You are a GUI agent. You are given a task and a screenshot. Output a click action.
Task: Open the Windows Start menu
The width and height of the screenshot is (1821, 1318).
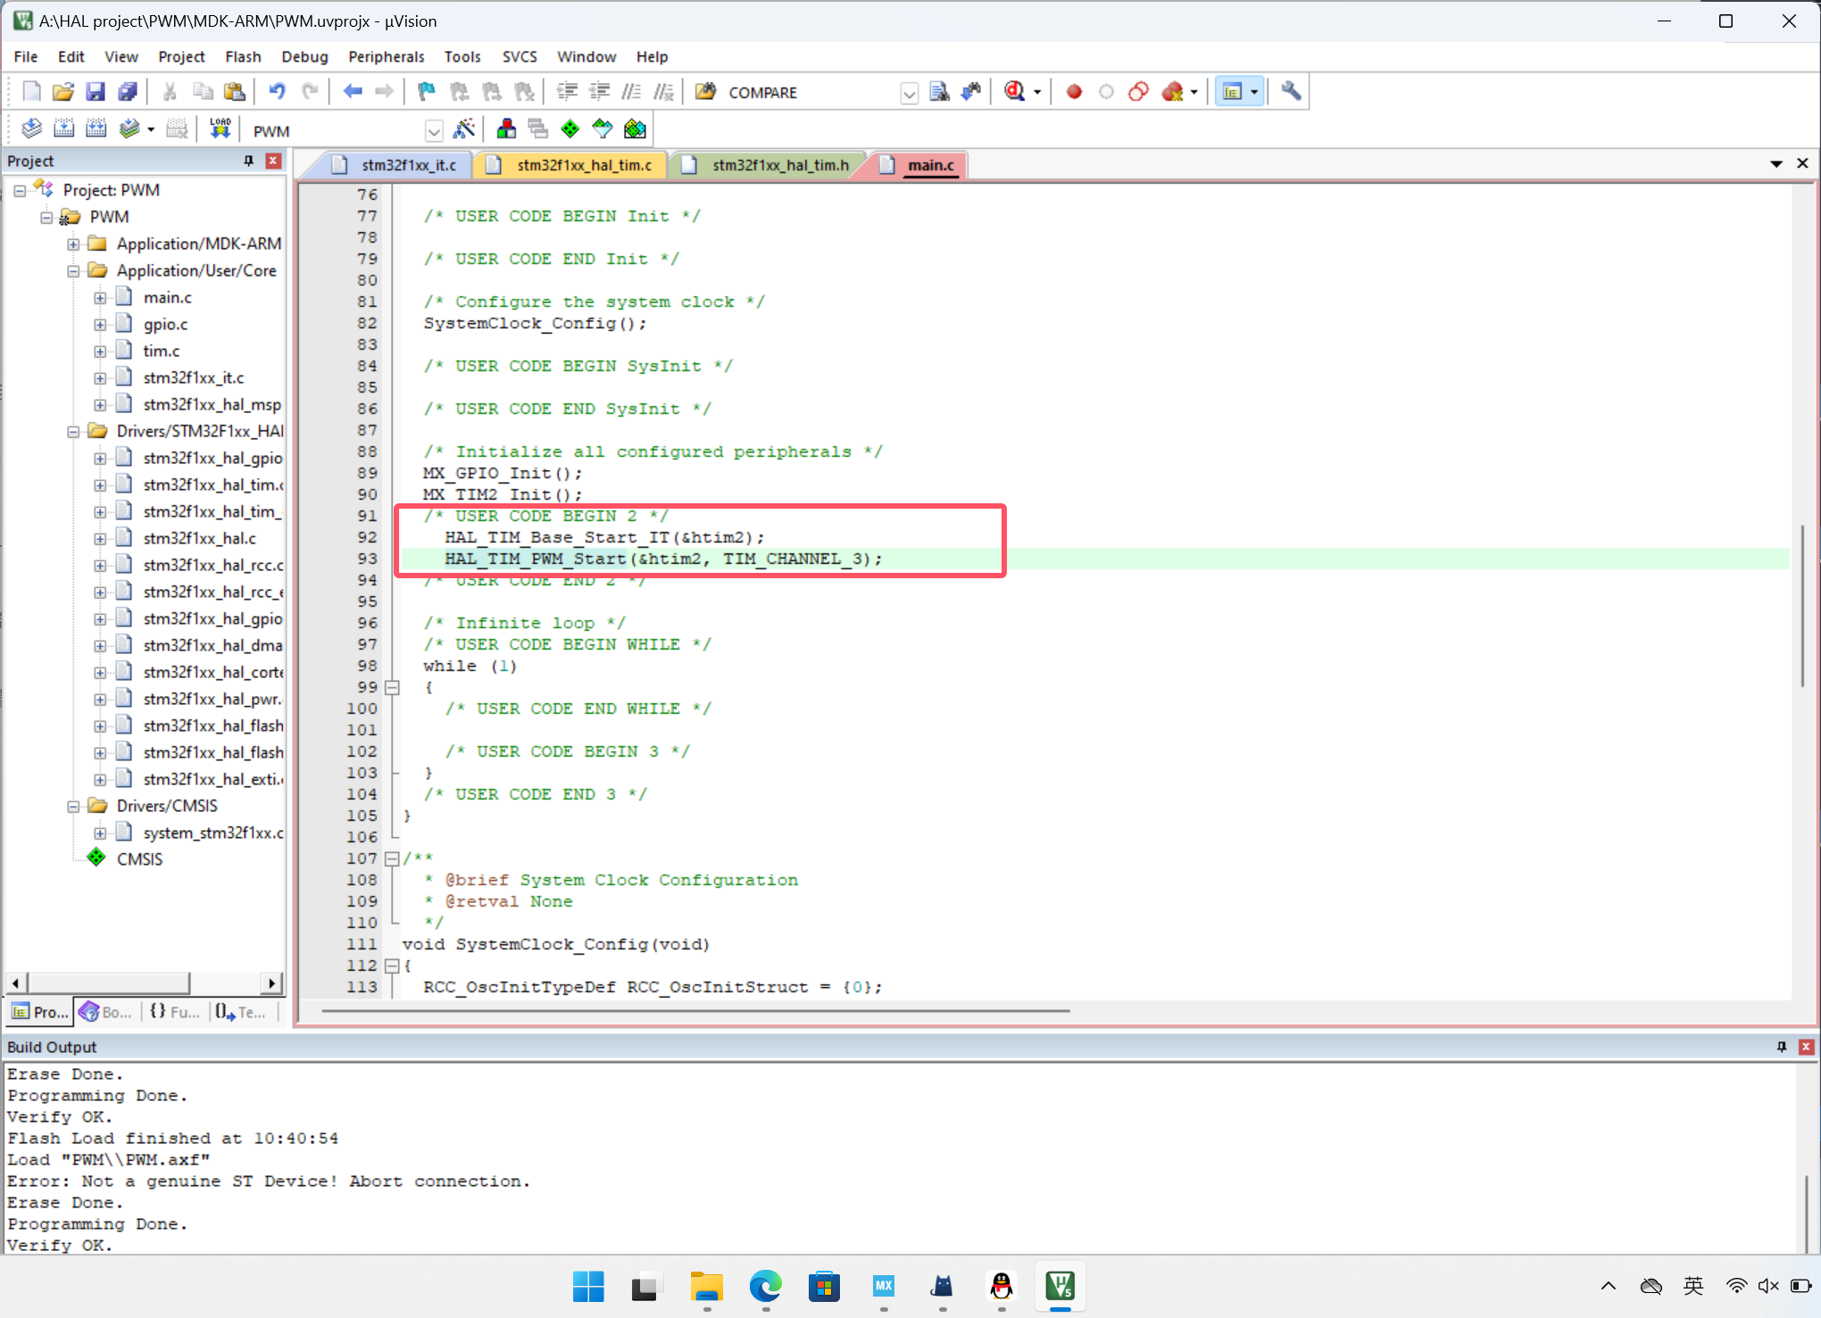pos(587,1288)
